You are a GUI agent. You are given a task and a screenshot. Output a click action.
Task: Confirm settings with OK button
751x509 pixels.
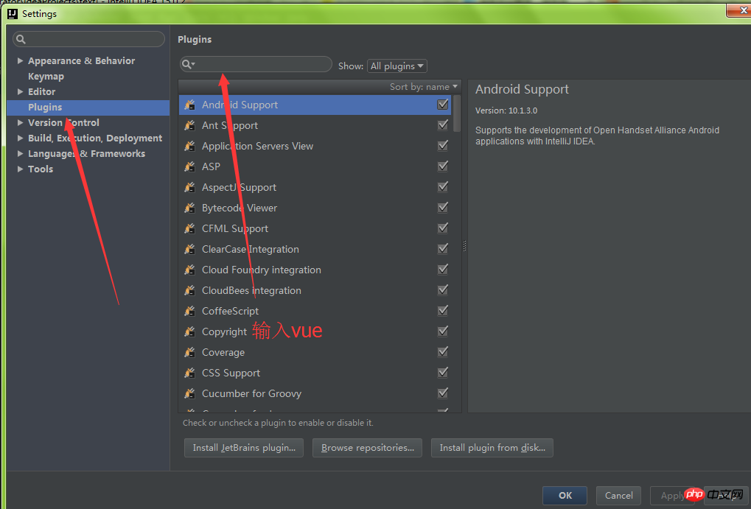(x=565, y=496)
